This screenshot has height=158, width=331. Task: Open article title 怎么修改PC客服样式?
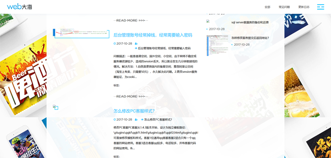tap(134, 111)
